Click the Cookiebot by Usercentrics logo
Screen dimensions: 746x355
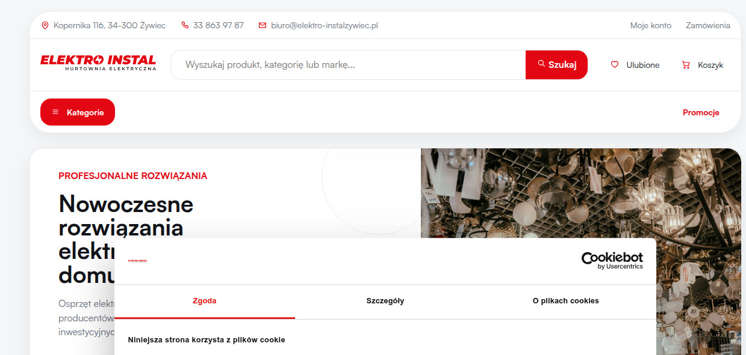[612, 261]
